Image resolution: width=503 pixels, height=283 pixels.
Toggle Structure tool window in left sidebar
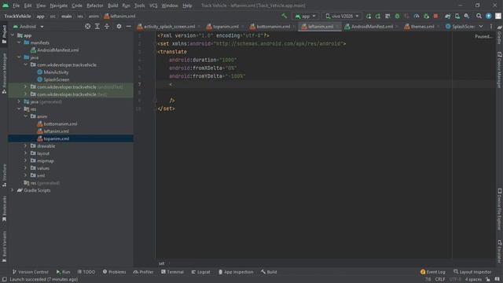click(x=4, y=175)
